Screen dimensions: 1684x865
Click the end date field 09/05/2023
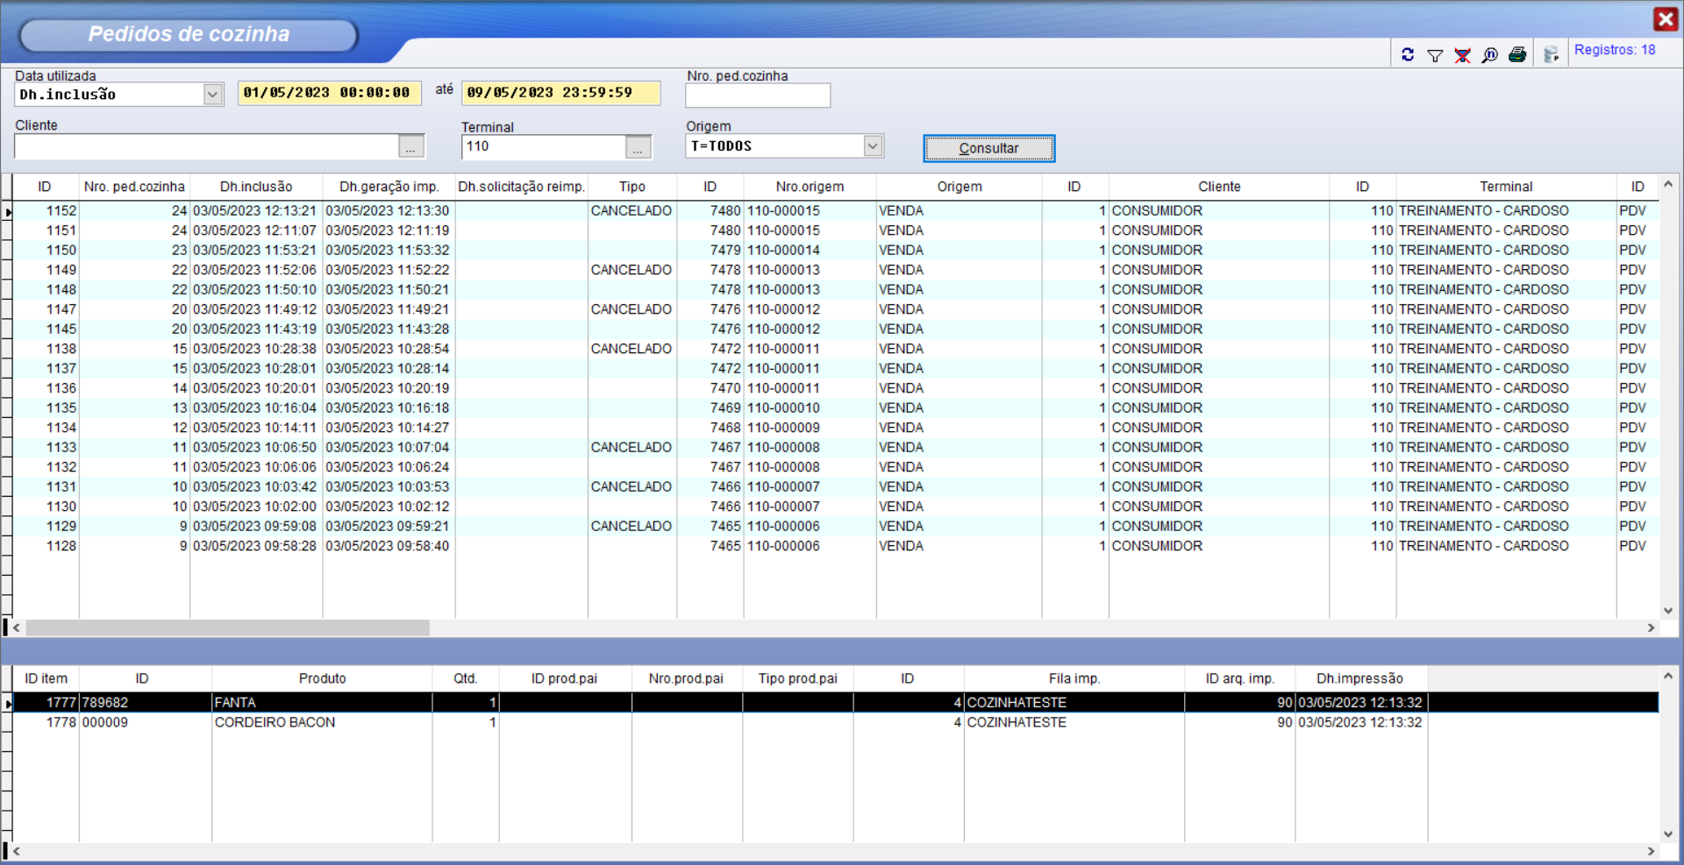coord(560,93)
